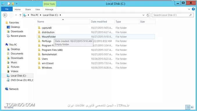Click the search magnifier icon
197x111 pixels.
[x=191, y=15]
